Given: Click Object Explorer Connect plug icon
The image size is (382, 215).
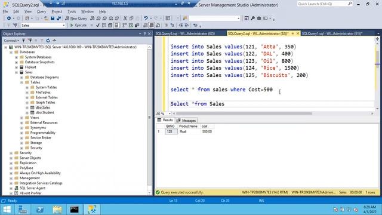Looking at the screenshot, I should 23,41.
